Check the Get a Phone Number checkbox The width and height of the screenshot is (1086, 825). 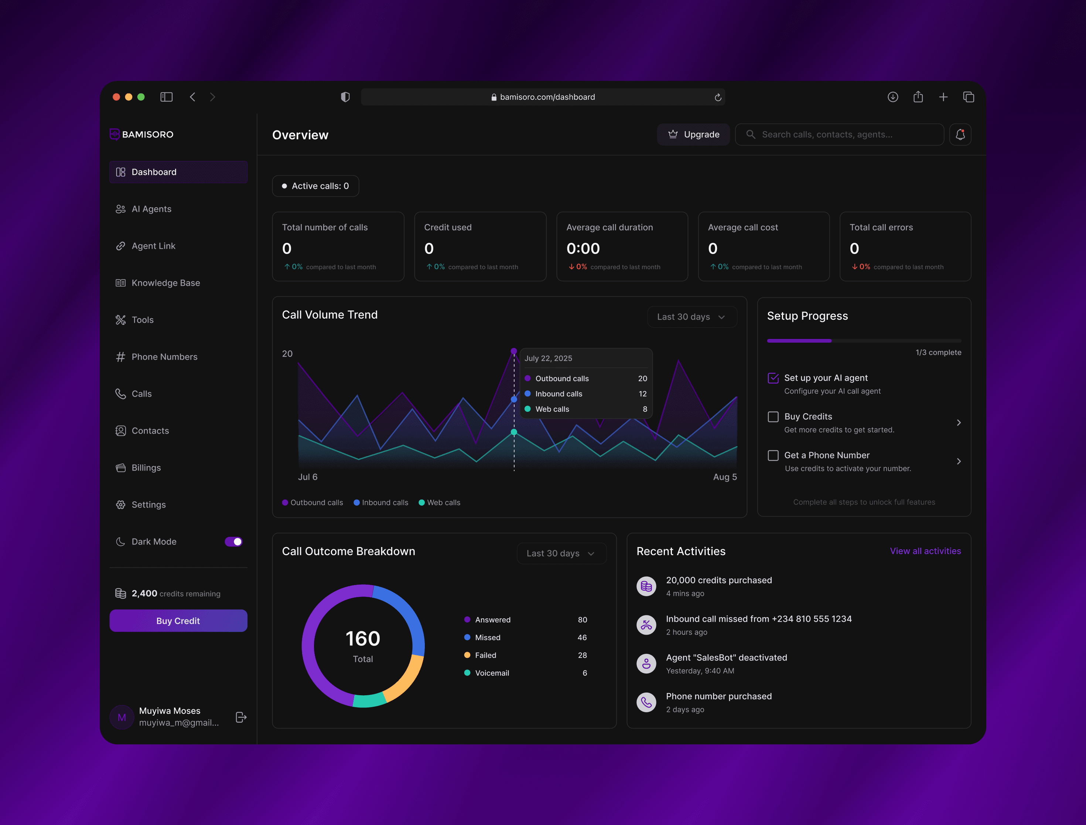click(773, 455)
